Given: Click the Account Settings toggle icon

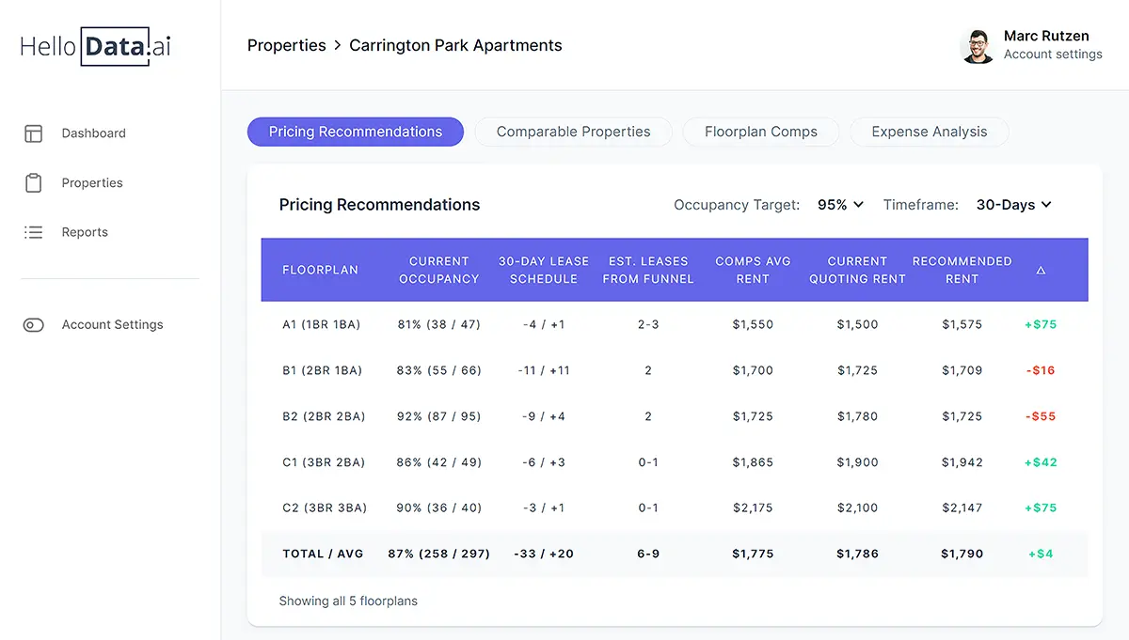Looking at the screenshot, I should coord(34,325).
